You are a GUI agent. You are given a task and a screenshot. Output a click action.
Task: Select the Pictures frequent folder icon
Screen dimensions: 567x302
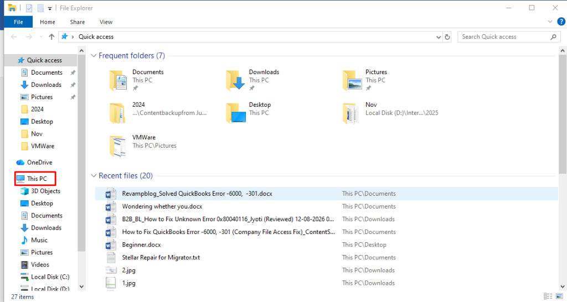tap(352, 80)
